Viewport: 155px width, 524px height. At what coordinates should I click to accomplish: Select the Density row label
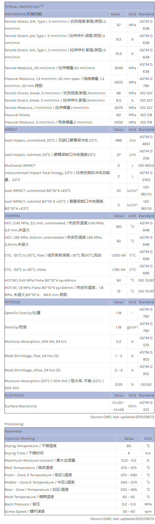(x=16, y=327)
